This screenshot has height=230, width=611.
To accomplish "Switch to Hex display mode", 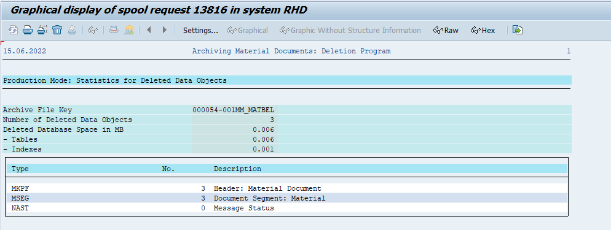I will [x=483, y=30].
